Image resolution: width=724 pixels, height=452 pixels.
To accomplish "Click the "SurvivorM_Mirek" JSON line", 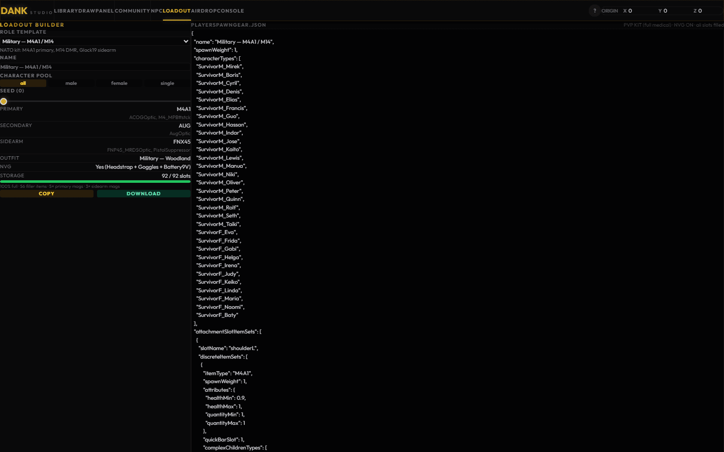I will pyautogui.click(x=220, y=66).
